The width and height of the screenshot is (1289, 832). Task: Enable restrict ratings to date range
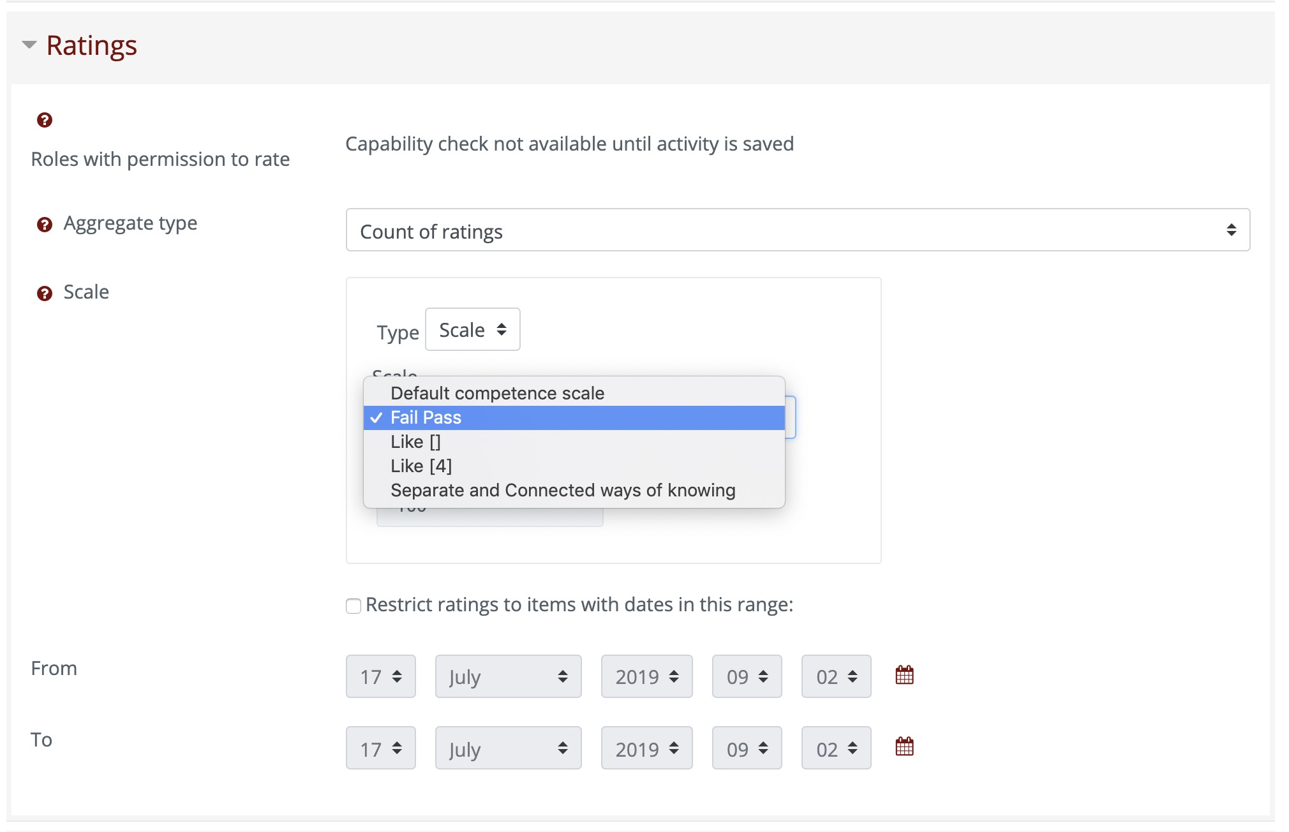[x=353, y=605]
